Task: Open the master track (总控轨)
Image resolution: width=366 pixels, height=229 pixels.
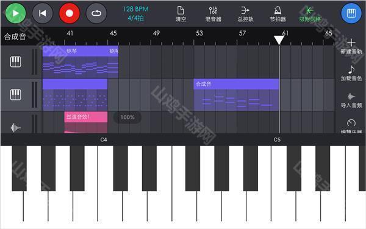Action: click(x=246, y=14)
